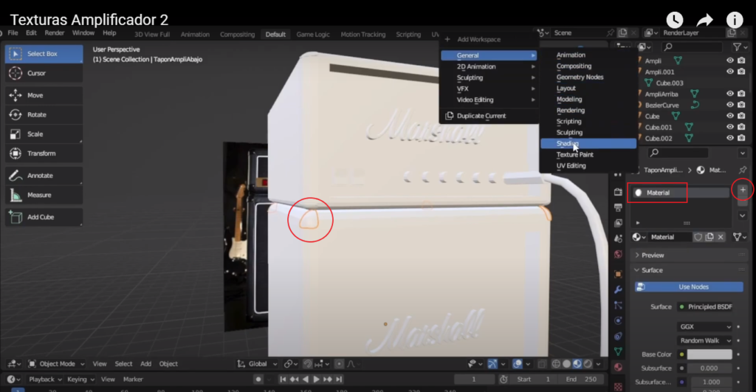Switch viewport to rendered shading sphere
Image resolution: width=756 pixels, height=392 pixels.
[x=588, y=364]
